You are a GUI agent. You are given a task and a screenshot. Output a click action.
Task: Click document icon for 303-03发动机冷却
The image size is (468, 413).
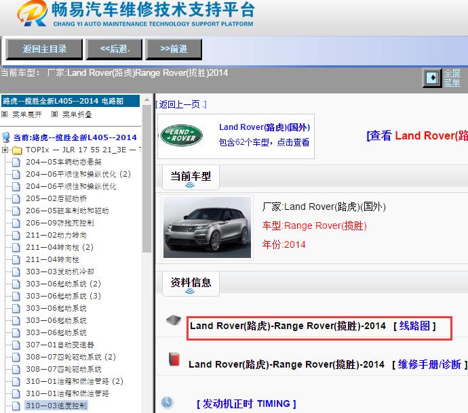(x=16, y=271)
